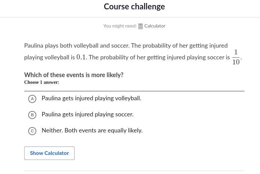260x174 pixels.
Task: Click the 1/10 fraction in the question
Action: tap(236, 57)
